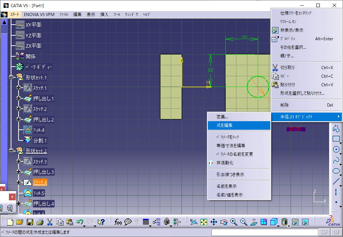
Task: Expand the スケッチ.1 tree node
Action: [19, 88]
